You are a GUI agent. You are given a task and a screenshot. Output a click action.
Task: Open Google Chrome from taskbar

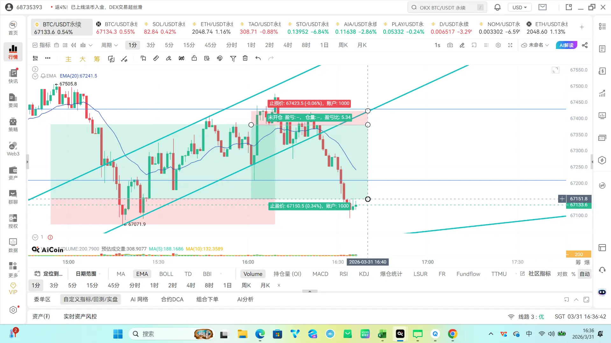(x=452, y=334)
